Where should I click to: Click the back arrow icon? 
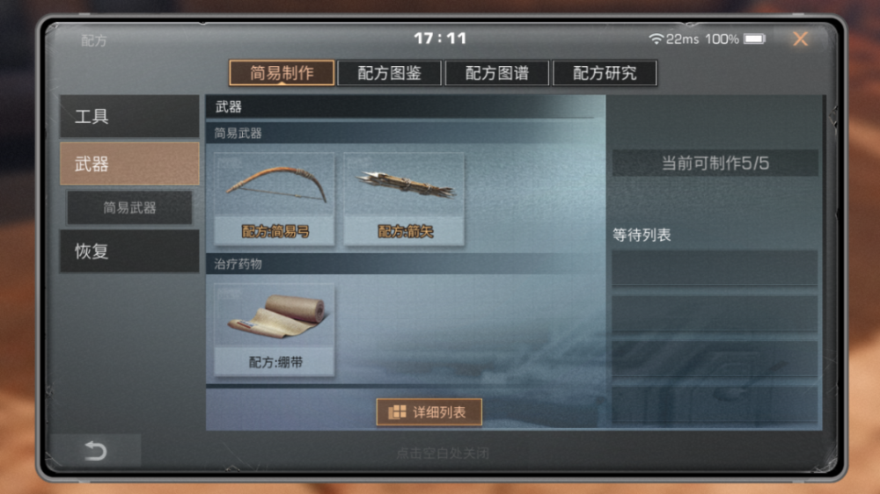(95, 450)
